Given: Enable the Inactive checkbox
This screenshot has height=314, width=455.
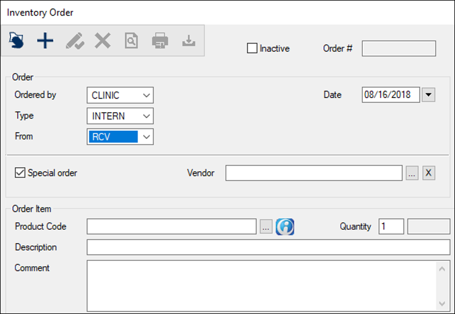Looking at the screenshot, I should [252, 49].
